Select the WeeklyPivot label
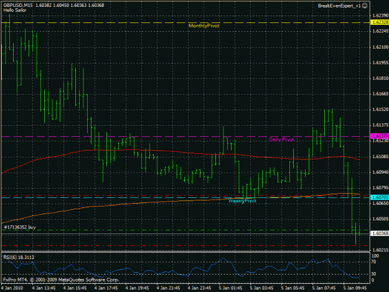The height and width of the screenshot is (292, 389). click(242, 200)
